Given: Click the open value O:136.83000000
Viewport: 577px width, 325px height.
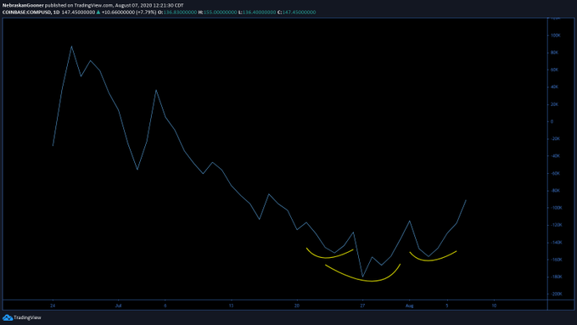Looking at the screenshot, I should click(x=177, y=12).
